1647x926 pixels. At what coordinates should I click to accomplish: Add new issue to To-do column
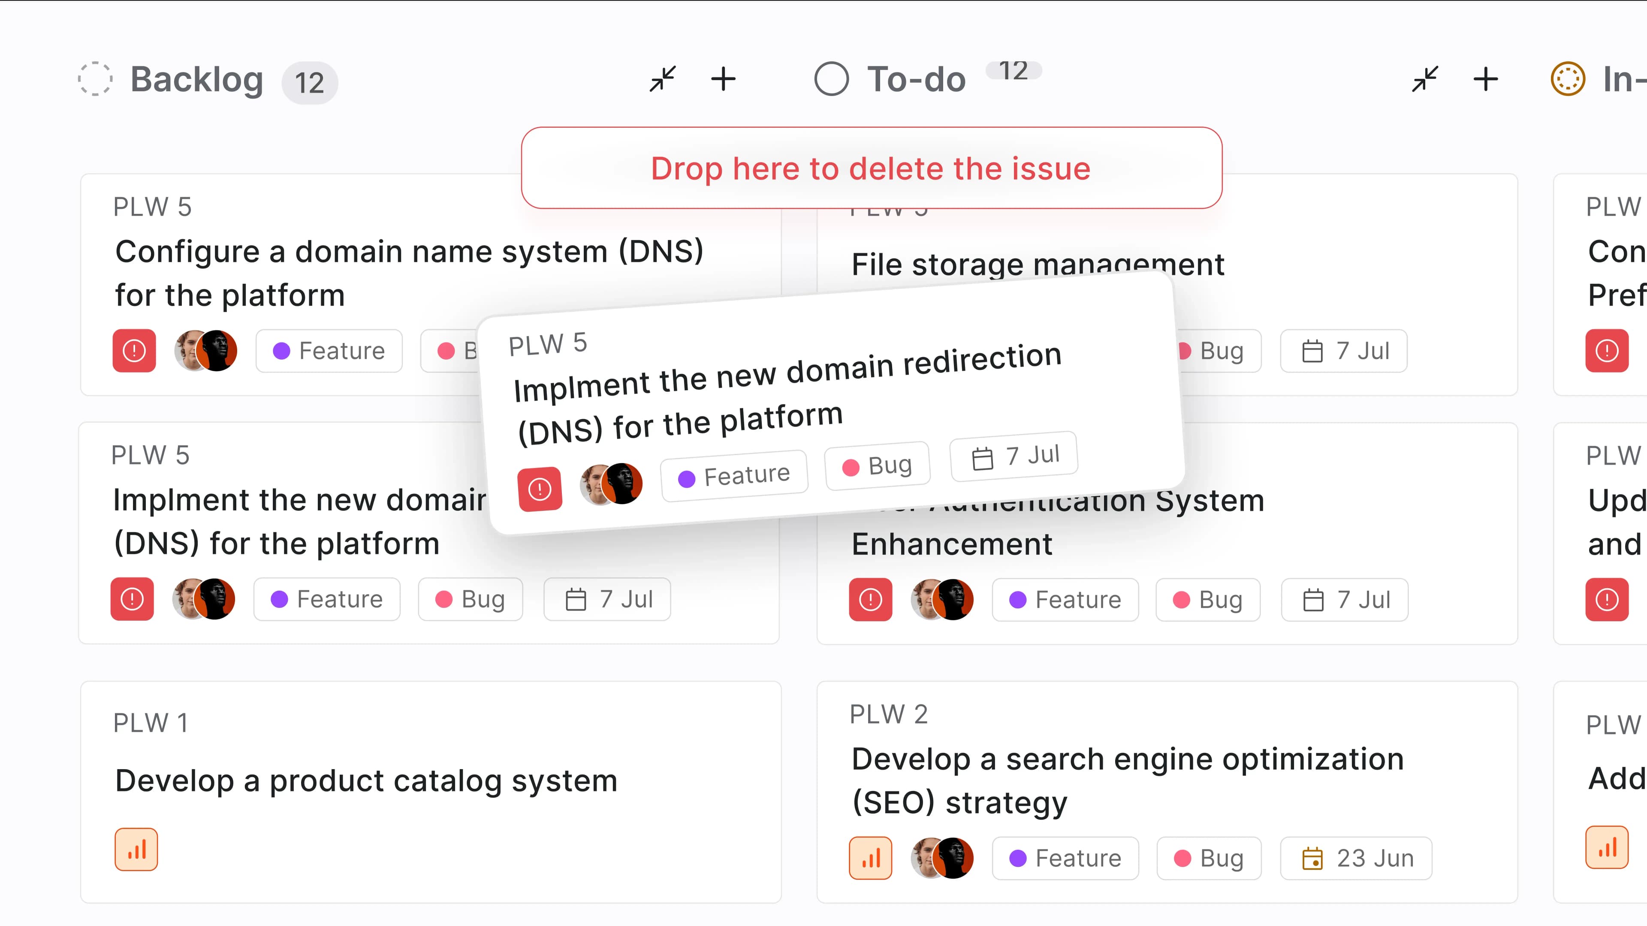(1485, 79)
